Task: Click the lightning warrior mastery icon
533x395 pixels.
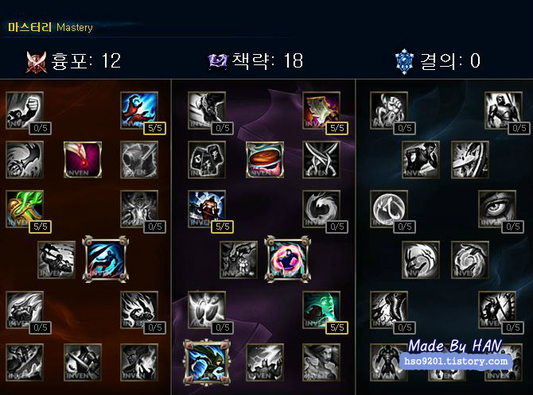Action: [207, 209]
